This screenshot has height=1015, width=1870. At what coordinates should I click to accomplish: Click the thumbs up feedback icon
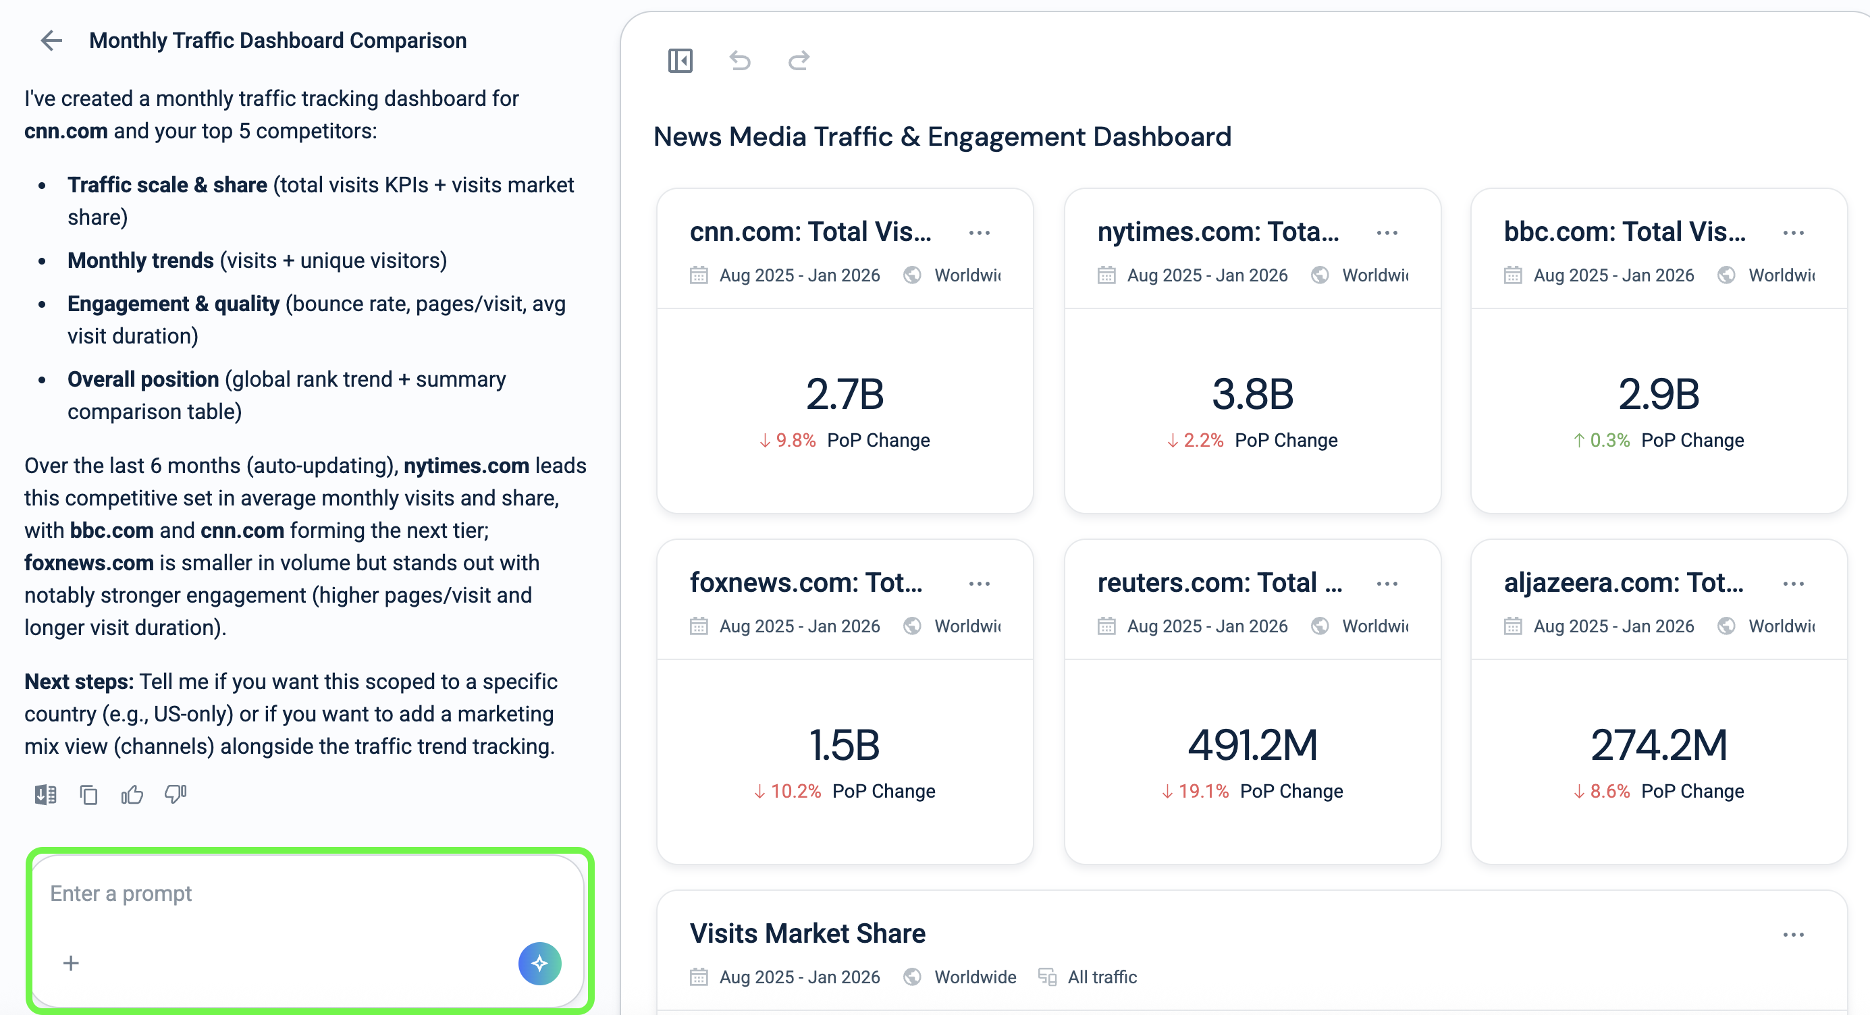coord(132,795)
